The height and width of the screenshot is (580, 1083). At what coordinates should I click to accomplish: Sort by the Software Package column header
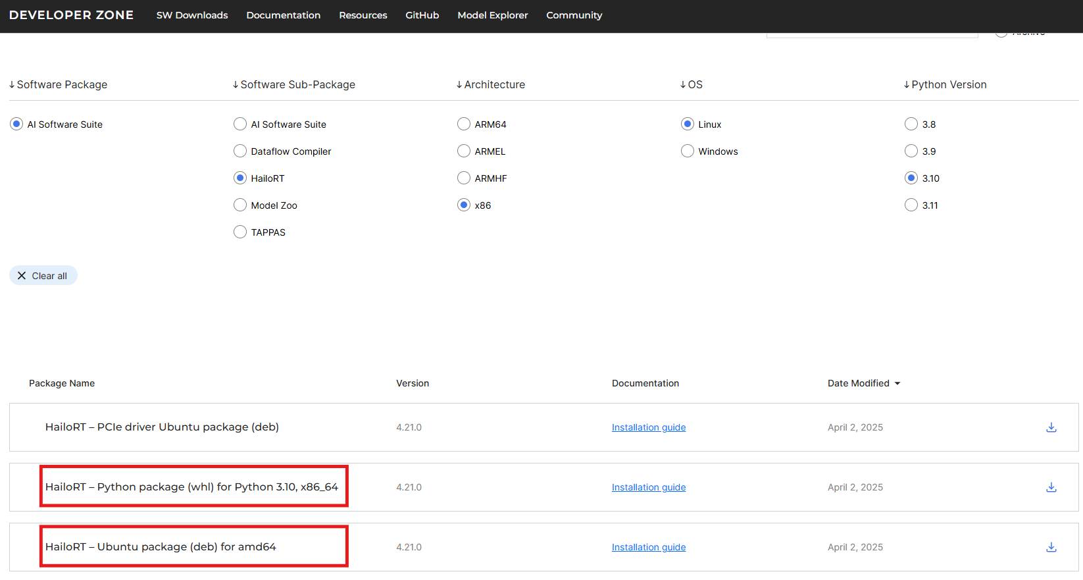click(58, 85)
